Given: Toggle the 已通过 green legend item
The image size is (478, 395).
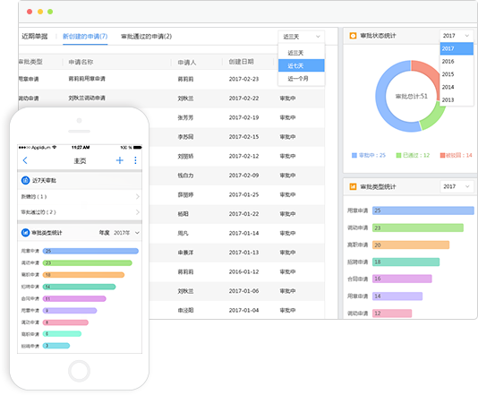Looking at the screenshot, I should click(413, 155).
